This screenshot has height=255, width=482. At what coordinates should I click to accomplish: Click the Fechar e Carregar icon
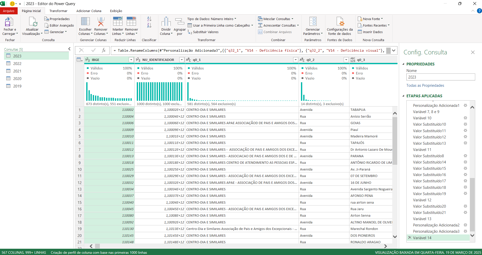pos(9,22)
